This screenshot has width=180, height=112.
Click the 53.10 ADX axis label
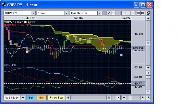pos(138,67)
